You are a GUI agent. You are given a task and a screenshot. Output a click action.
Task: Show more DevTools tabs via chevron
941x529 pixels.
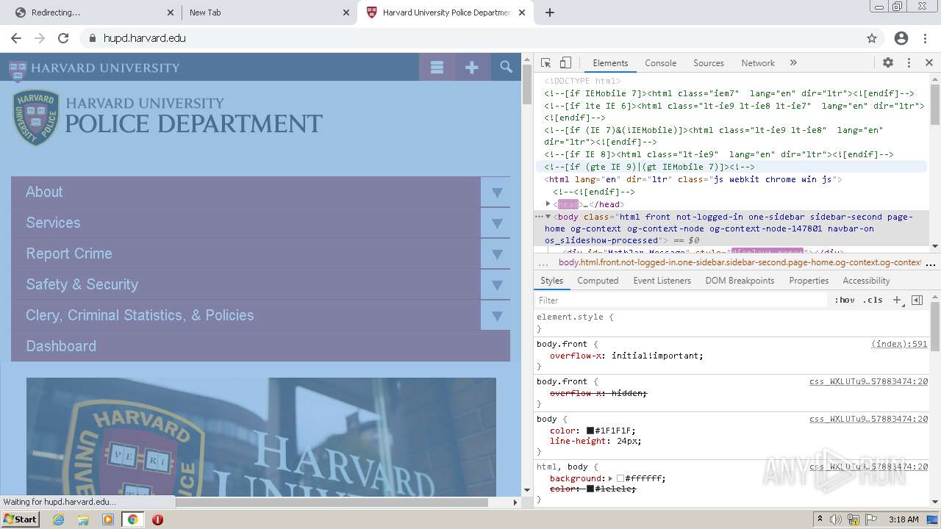(793, 62)
